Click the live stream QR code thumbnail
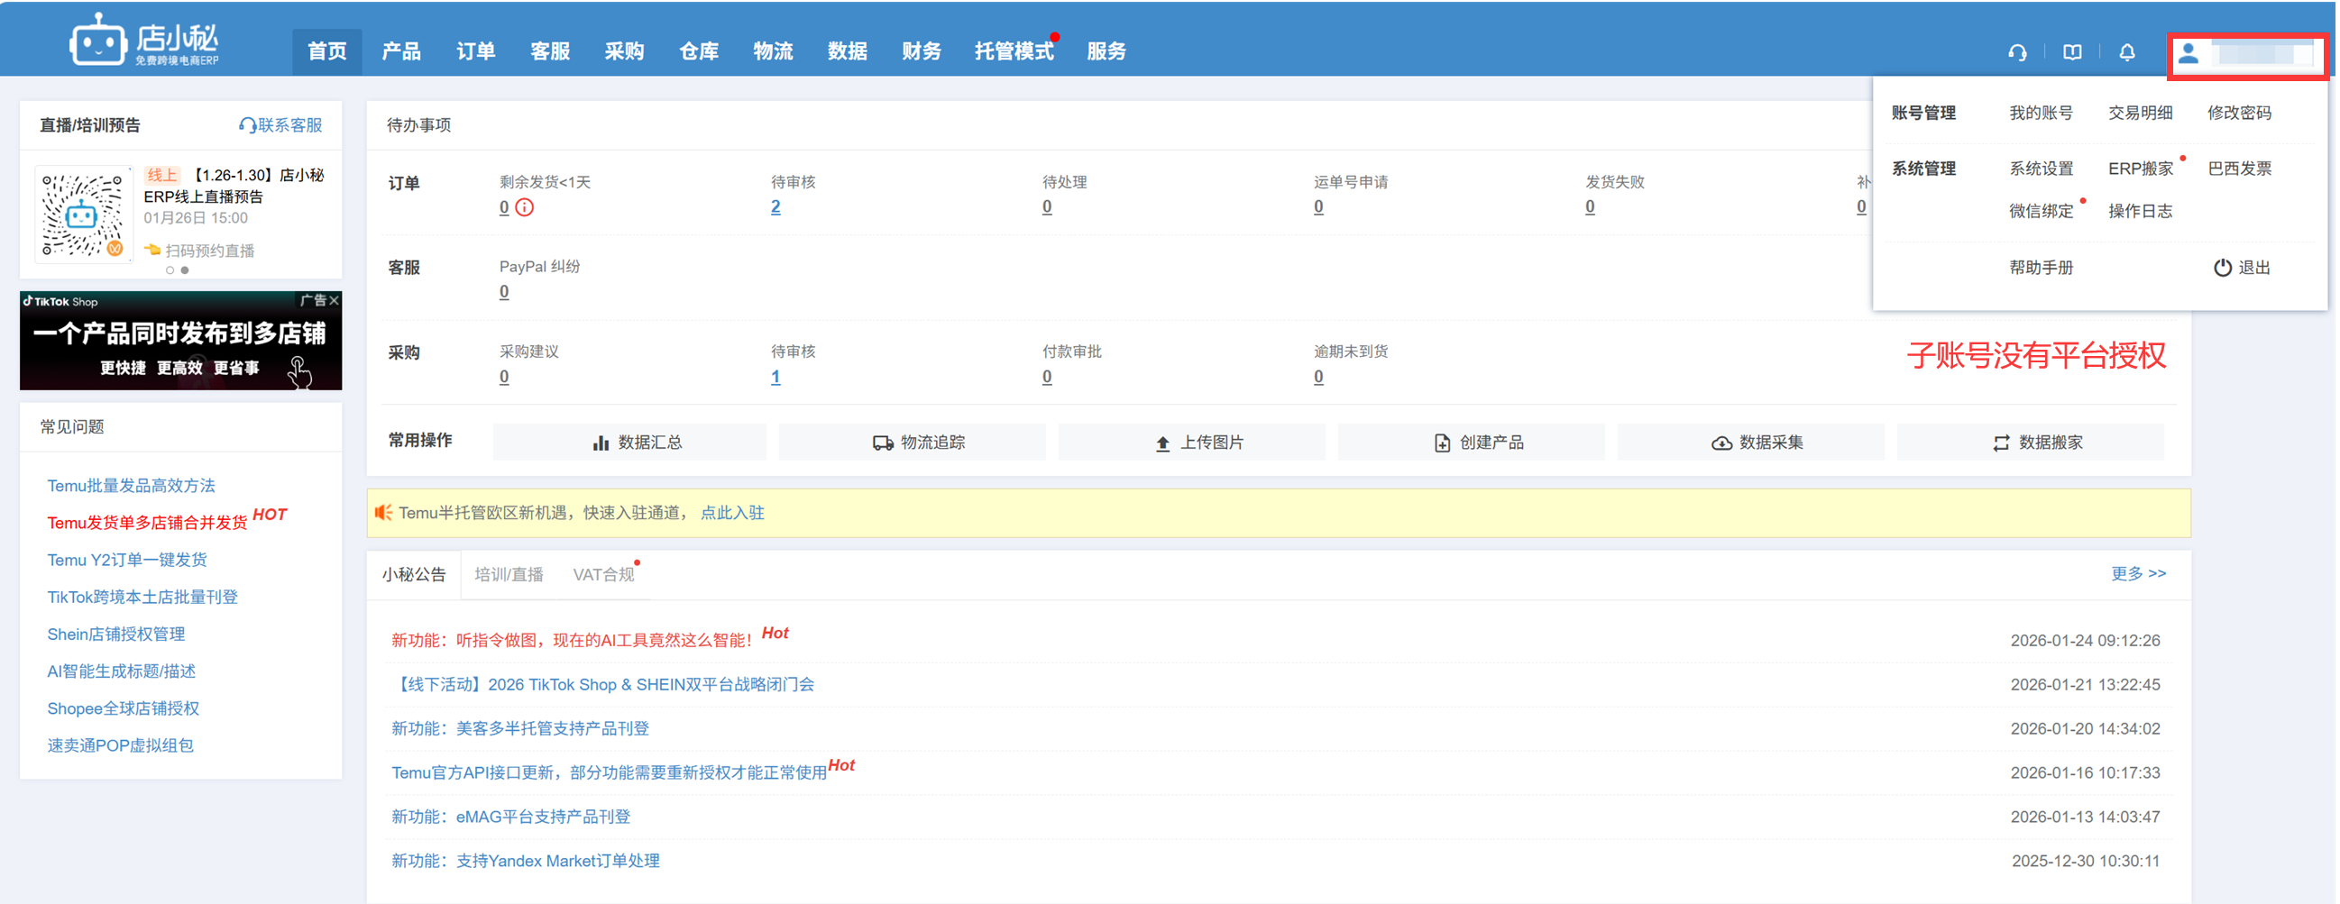This screenshot has height=904, width=2340. point(83,215)
